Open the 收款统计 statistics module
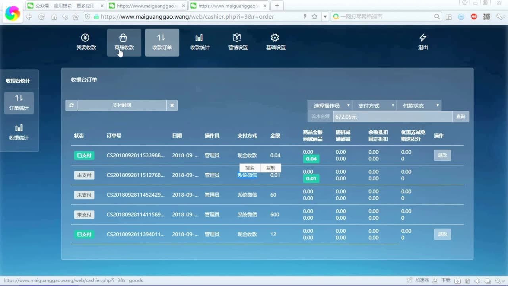 [200, 42]
